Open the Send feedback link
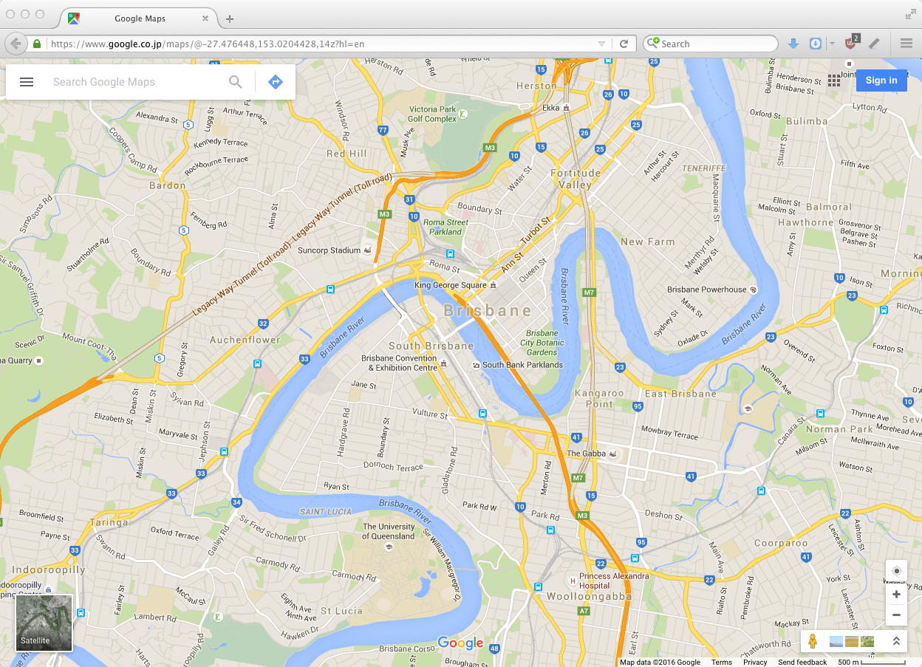The width and height of the screenshot is (922, 667). click(x=802, y=663)
